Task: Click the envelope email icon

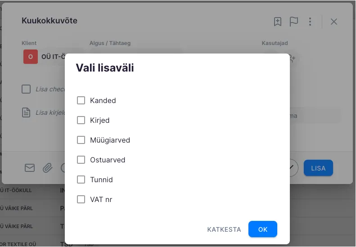Action: pos(30,168)
